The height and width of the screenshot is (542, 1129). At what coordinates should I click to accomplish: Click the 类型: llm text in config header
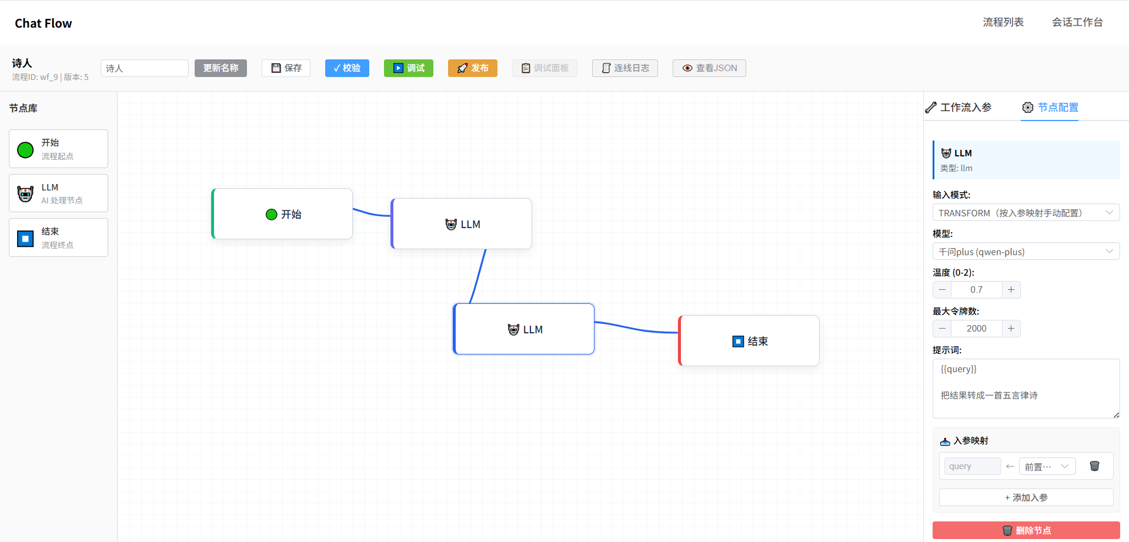956,168
